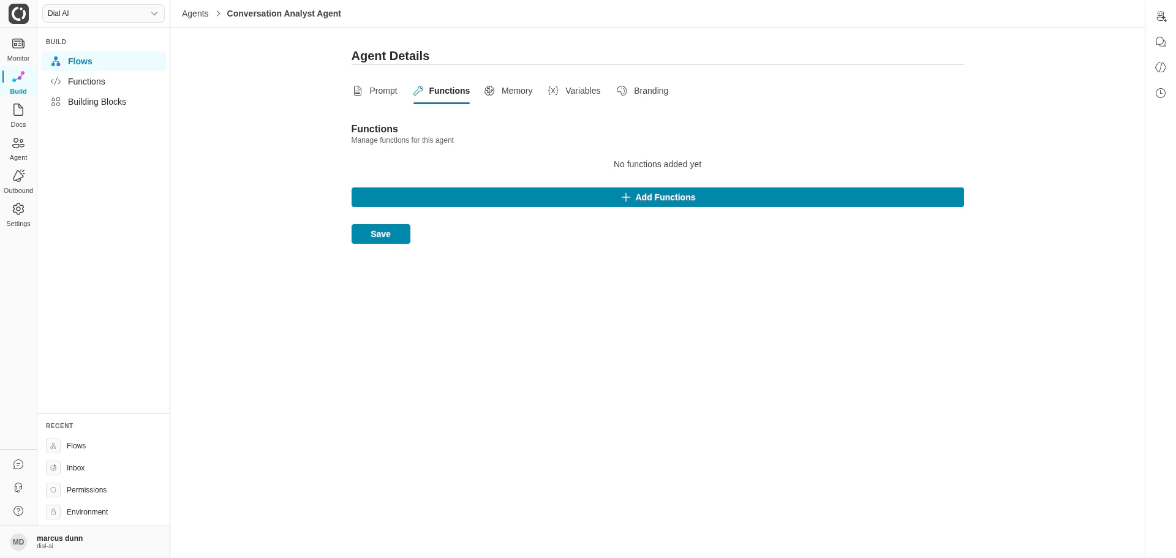Open Building Blocks in the Build menu
Image resolution: width=1176 pixels, height=558 pixels.
pos(104,102)
